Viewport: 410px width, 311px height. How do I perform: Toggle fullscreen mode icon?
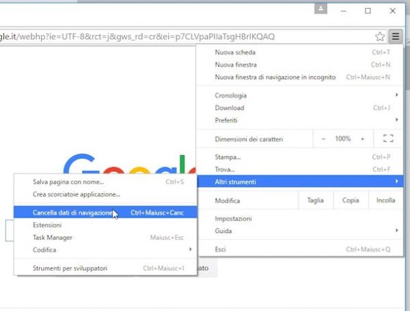[389, 139]
